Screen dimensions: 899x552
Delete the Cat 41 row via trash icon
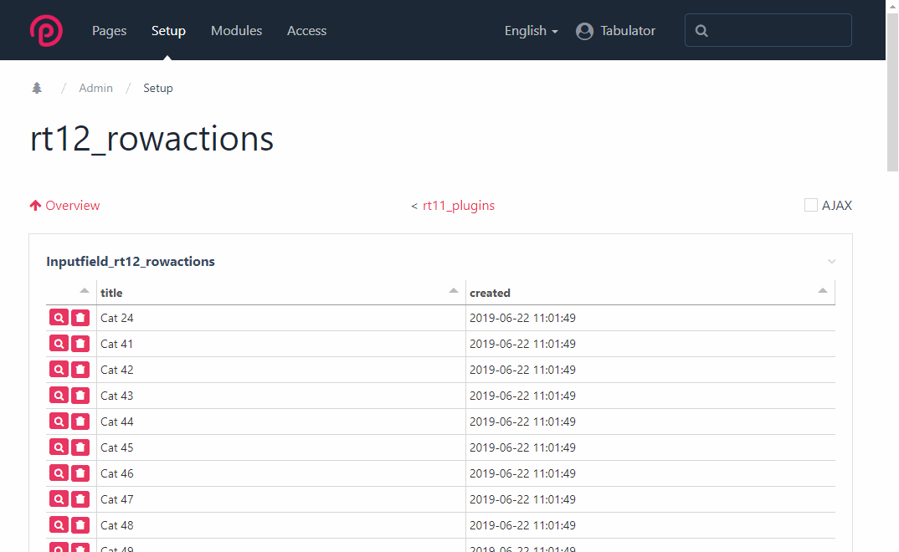point(80,344)
